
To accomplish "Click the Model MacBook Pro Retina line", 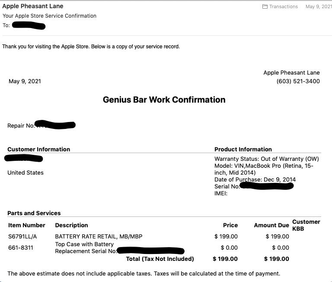I will [x=264, y=169].
